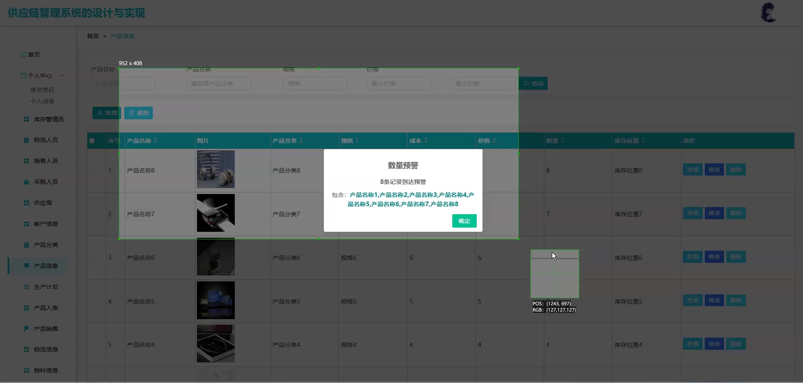Click the 个人中心 sidebar icon
Screen dimensions: 803x383
tap(24, 76)
